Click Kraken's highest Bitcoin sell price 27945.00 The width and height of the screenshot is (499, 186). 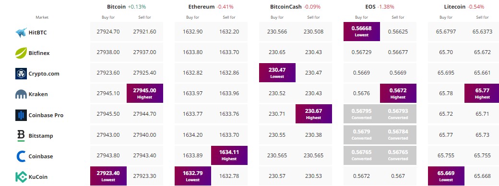[x=145, y=93]
